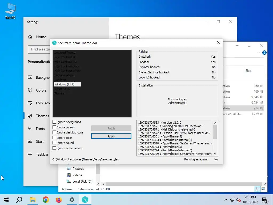Check Ignore desktop icons option
Viewport: 273px width, 205px height.
pyautogui.click(x=54, y=132)
